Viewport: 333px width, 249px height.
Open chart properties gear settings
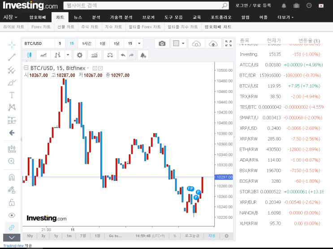(80, 55)
